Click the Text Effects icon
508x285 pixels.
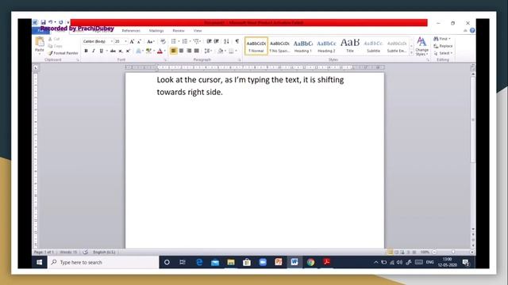click(139, 51)
